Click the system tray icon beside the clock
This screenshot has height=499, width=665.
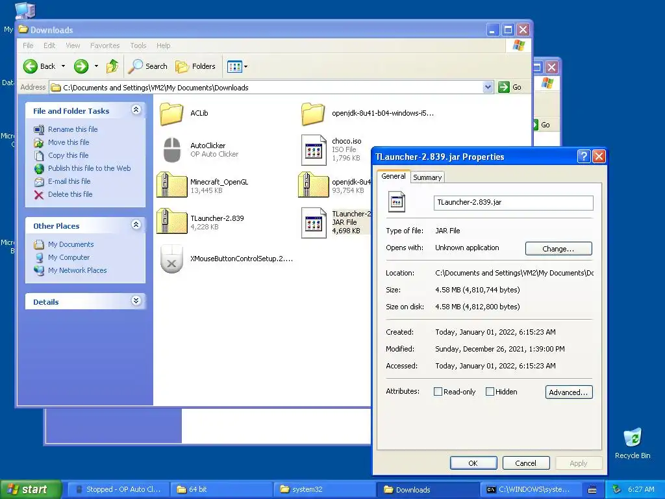tap(616, 489)
